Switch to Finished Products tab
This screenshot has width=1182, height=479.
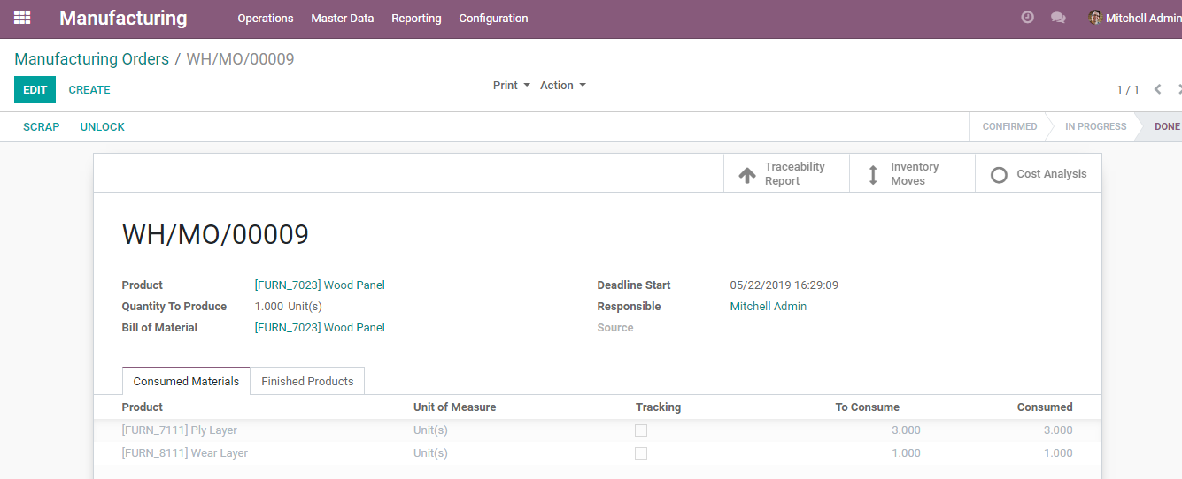[307, 381]
